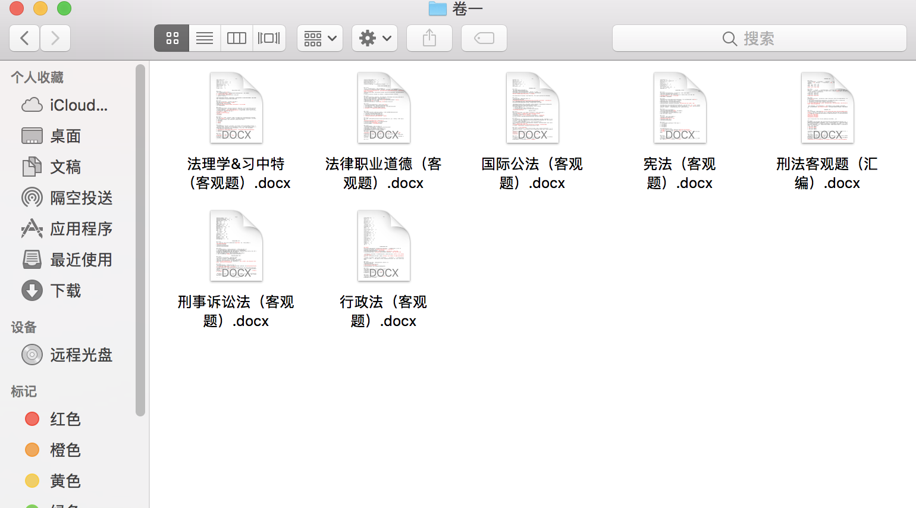Open 应用程序 in the sidebar

tap(67, 228)
